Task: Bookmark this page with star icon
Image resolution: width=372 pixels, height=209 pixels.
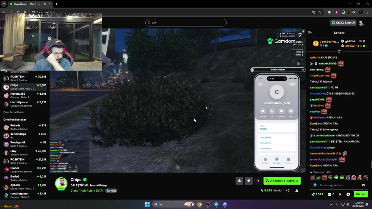Action: pos(320,12)
